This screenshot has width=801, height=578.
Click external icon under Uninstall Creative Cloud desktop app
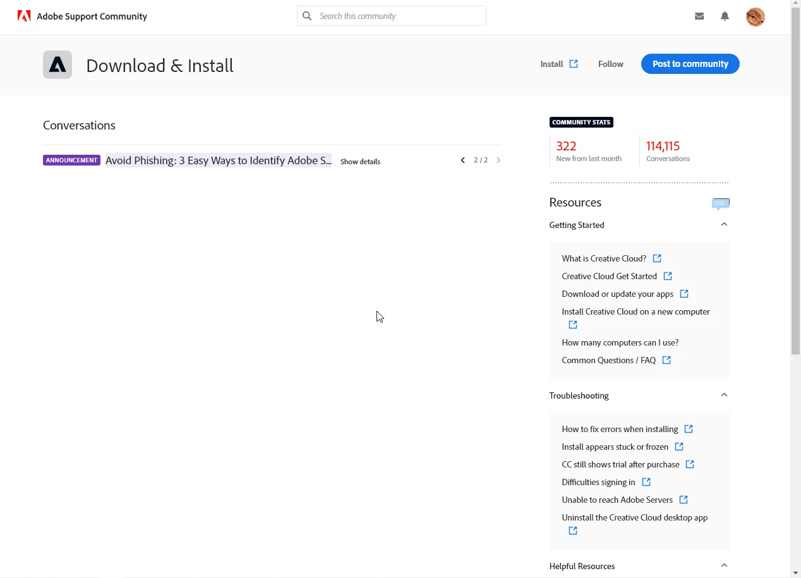tap(573, 531)
